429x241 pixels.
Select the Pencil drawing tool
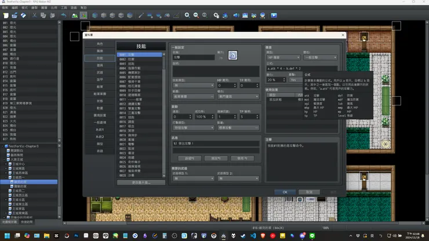point(141,15)
